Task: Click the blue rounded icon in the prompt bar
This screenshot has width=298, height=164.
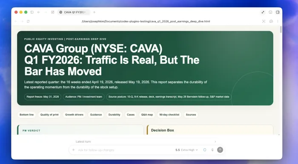Action: coord(205,150)
